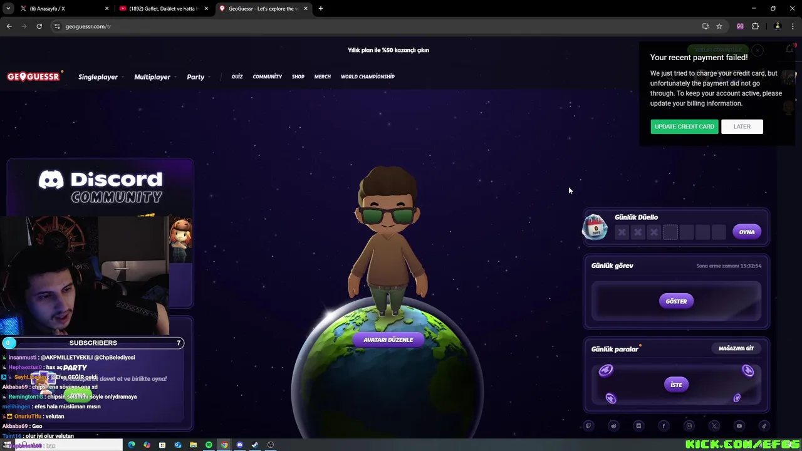Open the Discord social link icon in footer
Image resolution: width=802 pixels, height=451 pixels.
pos(638,426)
